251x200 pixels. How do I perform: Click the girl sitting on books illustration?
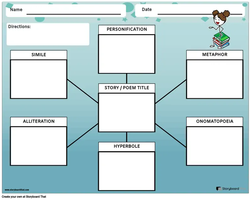click(x=220, y=29)
